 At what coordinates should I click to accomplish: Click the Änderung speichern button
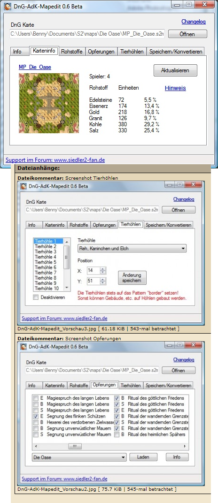(x=132, y=277)
